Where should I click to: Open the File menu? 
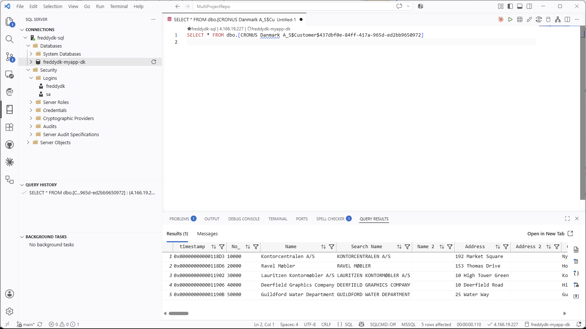pyautogui.click(x=20, y=6)
